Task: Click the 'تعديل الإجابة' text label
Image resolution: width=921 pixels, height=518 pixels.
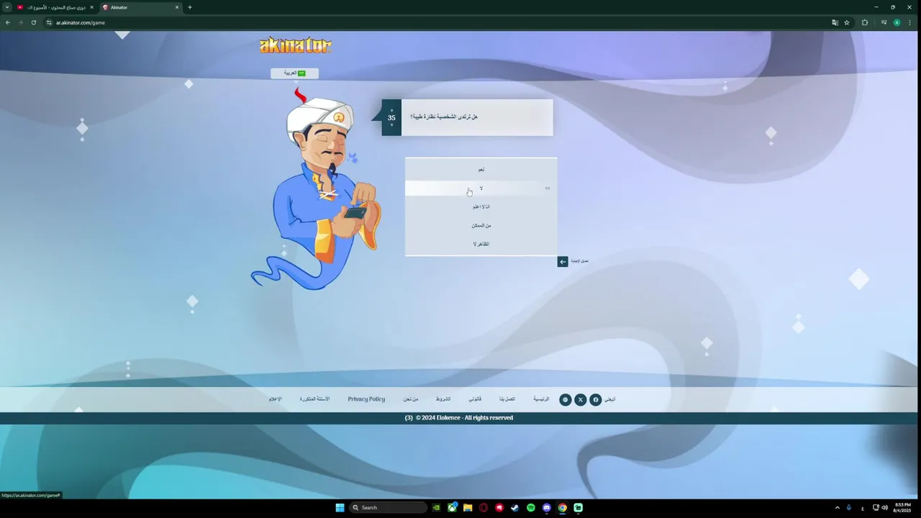Action: coord(580,261)
